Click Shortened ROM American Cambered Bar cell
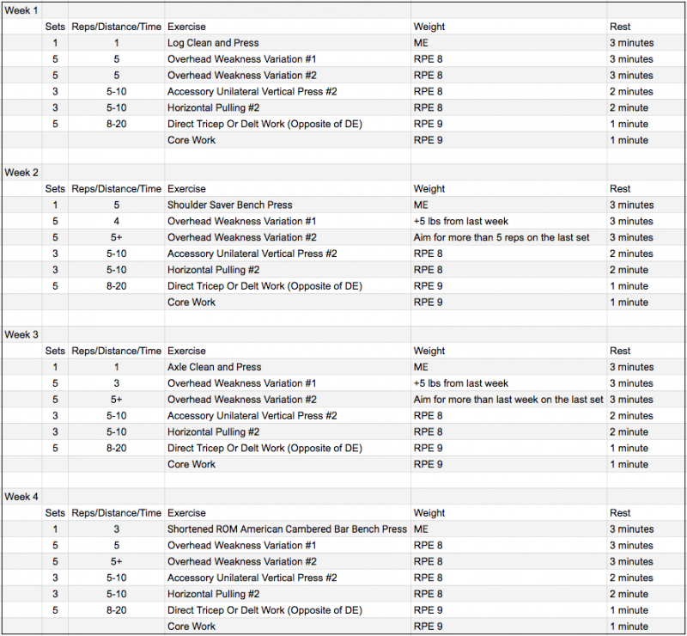 pos(288,529)
